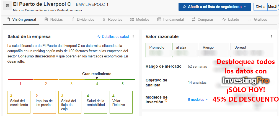
Task: Open the Dividendos tab
Action: click(x=82, y=20)
